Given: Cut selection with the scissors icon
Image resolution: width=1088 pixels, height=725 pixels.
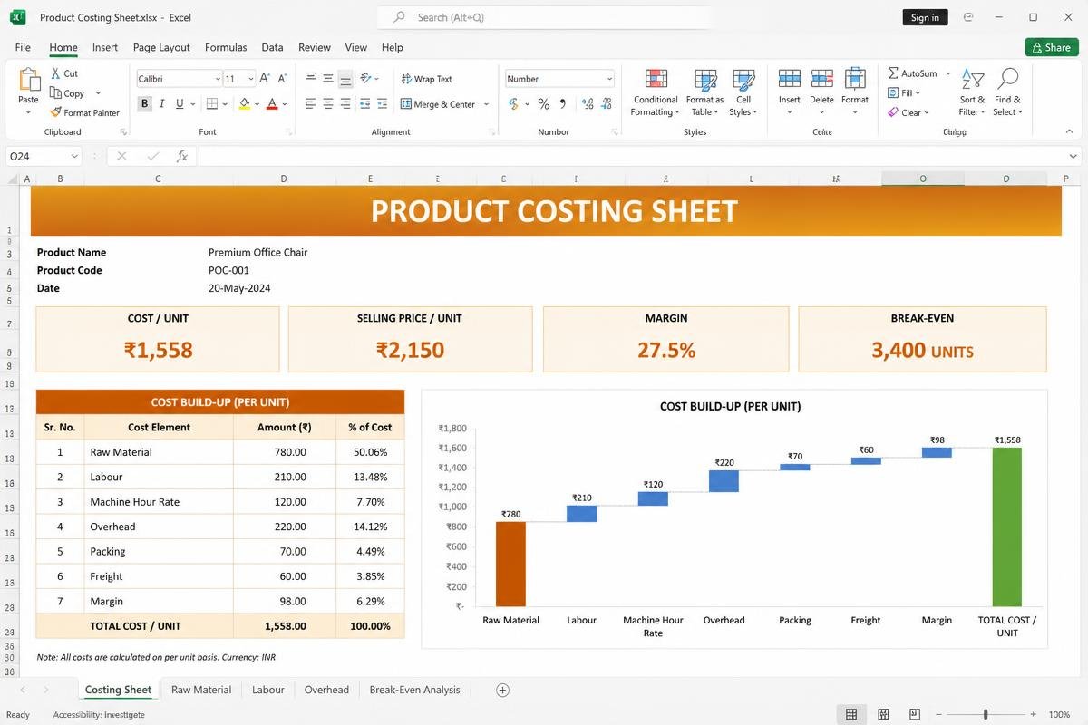Looking at the screenshot, I should (x=56, y=73).
